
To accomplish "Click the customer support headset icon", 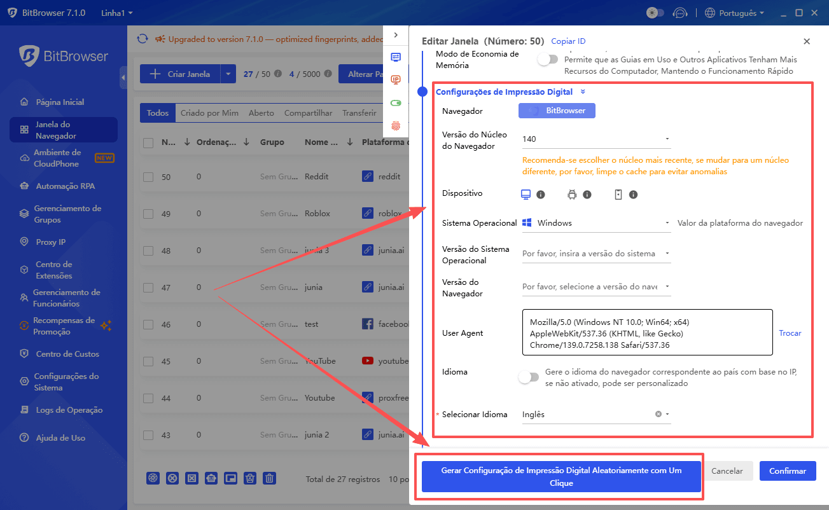I will [x=681, y=13].
